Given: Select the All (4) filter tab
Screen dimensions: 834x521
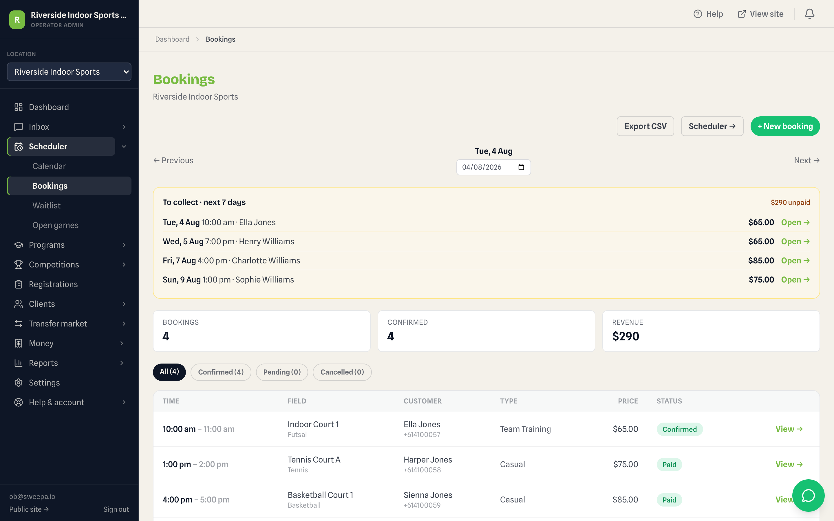Looking at the screenshot, I should click(x=169, y=372).
